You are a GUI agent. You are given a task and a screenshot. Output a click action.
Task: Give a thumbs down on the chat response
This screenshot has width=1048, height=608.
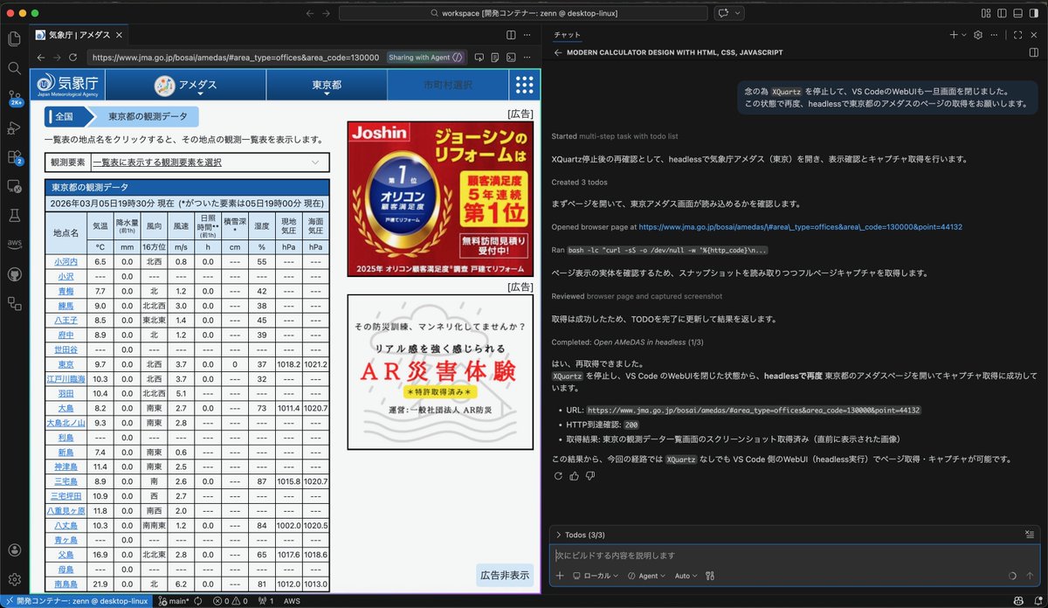pos(589,476)
